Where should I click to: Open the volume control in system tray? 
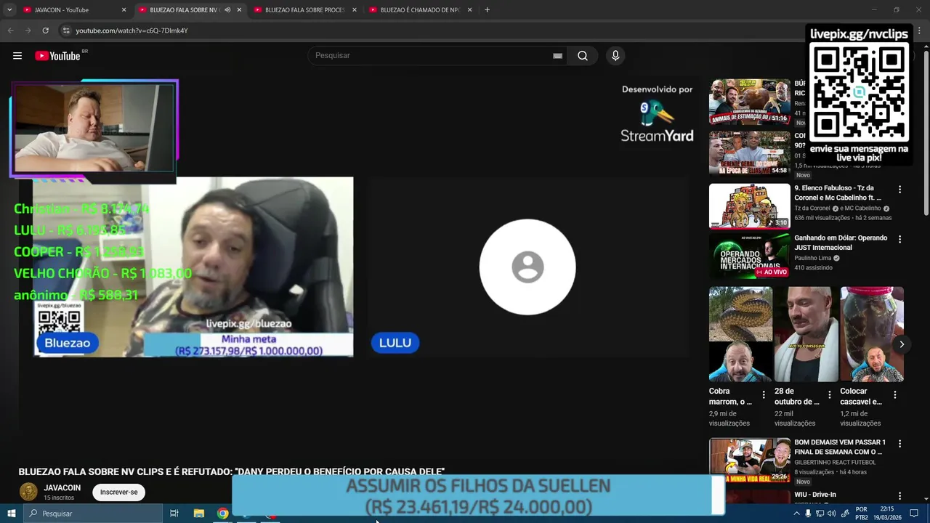click(831, 514)
